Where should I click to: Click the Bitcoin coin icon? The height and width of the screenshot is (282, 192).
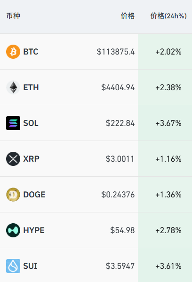[13, 52]
